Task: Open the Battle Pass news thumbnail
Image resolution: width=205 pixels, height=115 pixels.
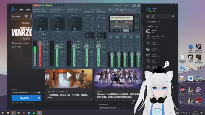Action: [x=118, y=79]
